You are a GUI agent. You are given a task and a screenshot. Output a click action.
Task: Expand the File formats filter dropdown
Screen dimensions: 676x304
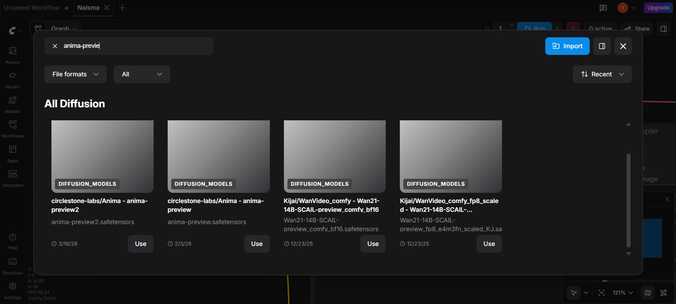coord(75,74)
